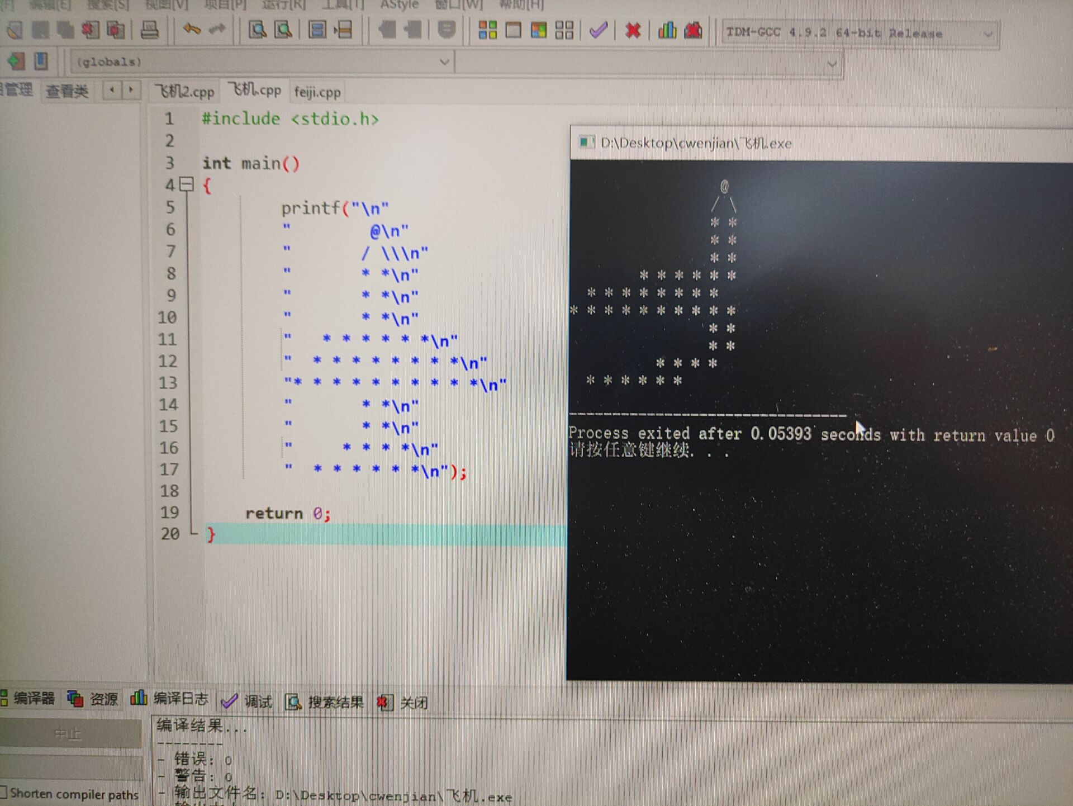Viewport: 1073px width, 806px height.
Task: Click the blue bookmark icon left of globals
Action: pos(41,60)
